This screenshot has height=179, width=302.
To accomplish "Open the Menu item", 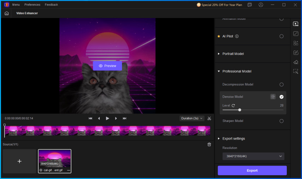I will (x=16, y=5).
